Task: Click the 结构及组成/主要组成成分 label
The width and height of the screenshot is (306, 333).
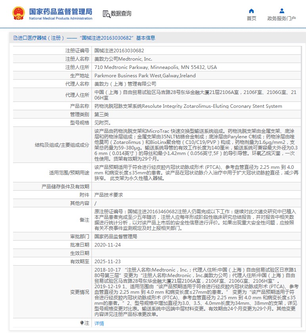Action: pyautogui.click(x=62, y=145)
